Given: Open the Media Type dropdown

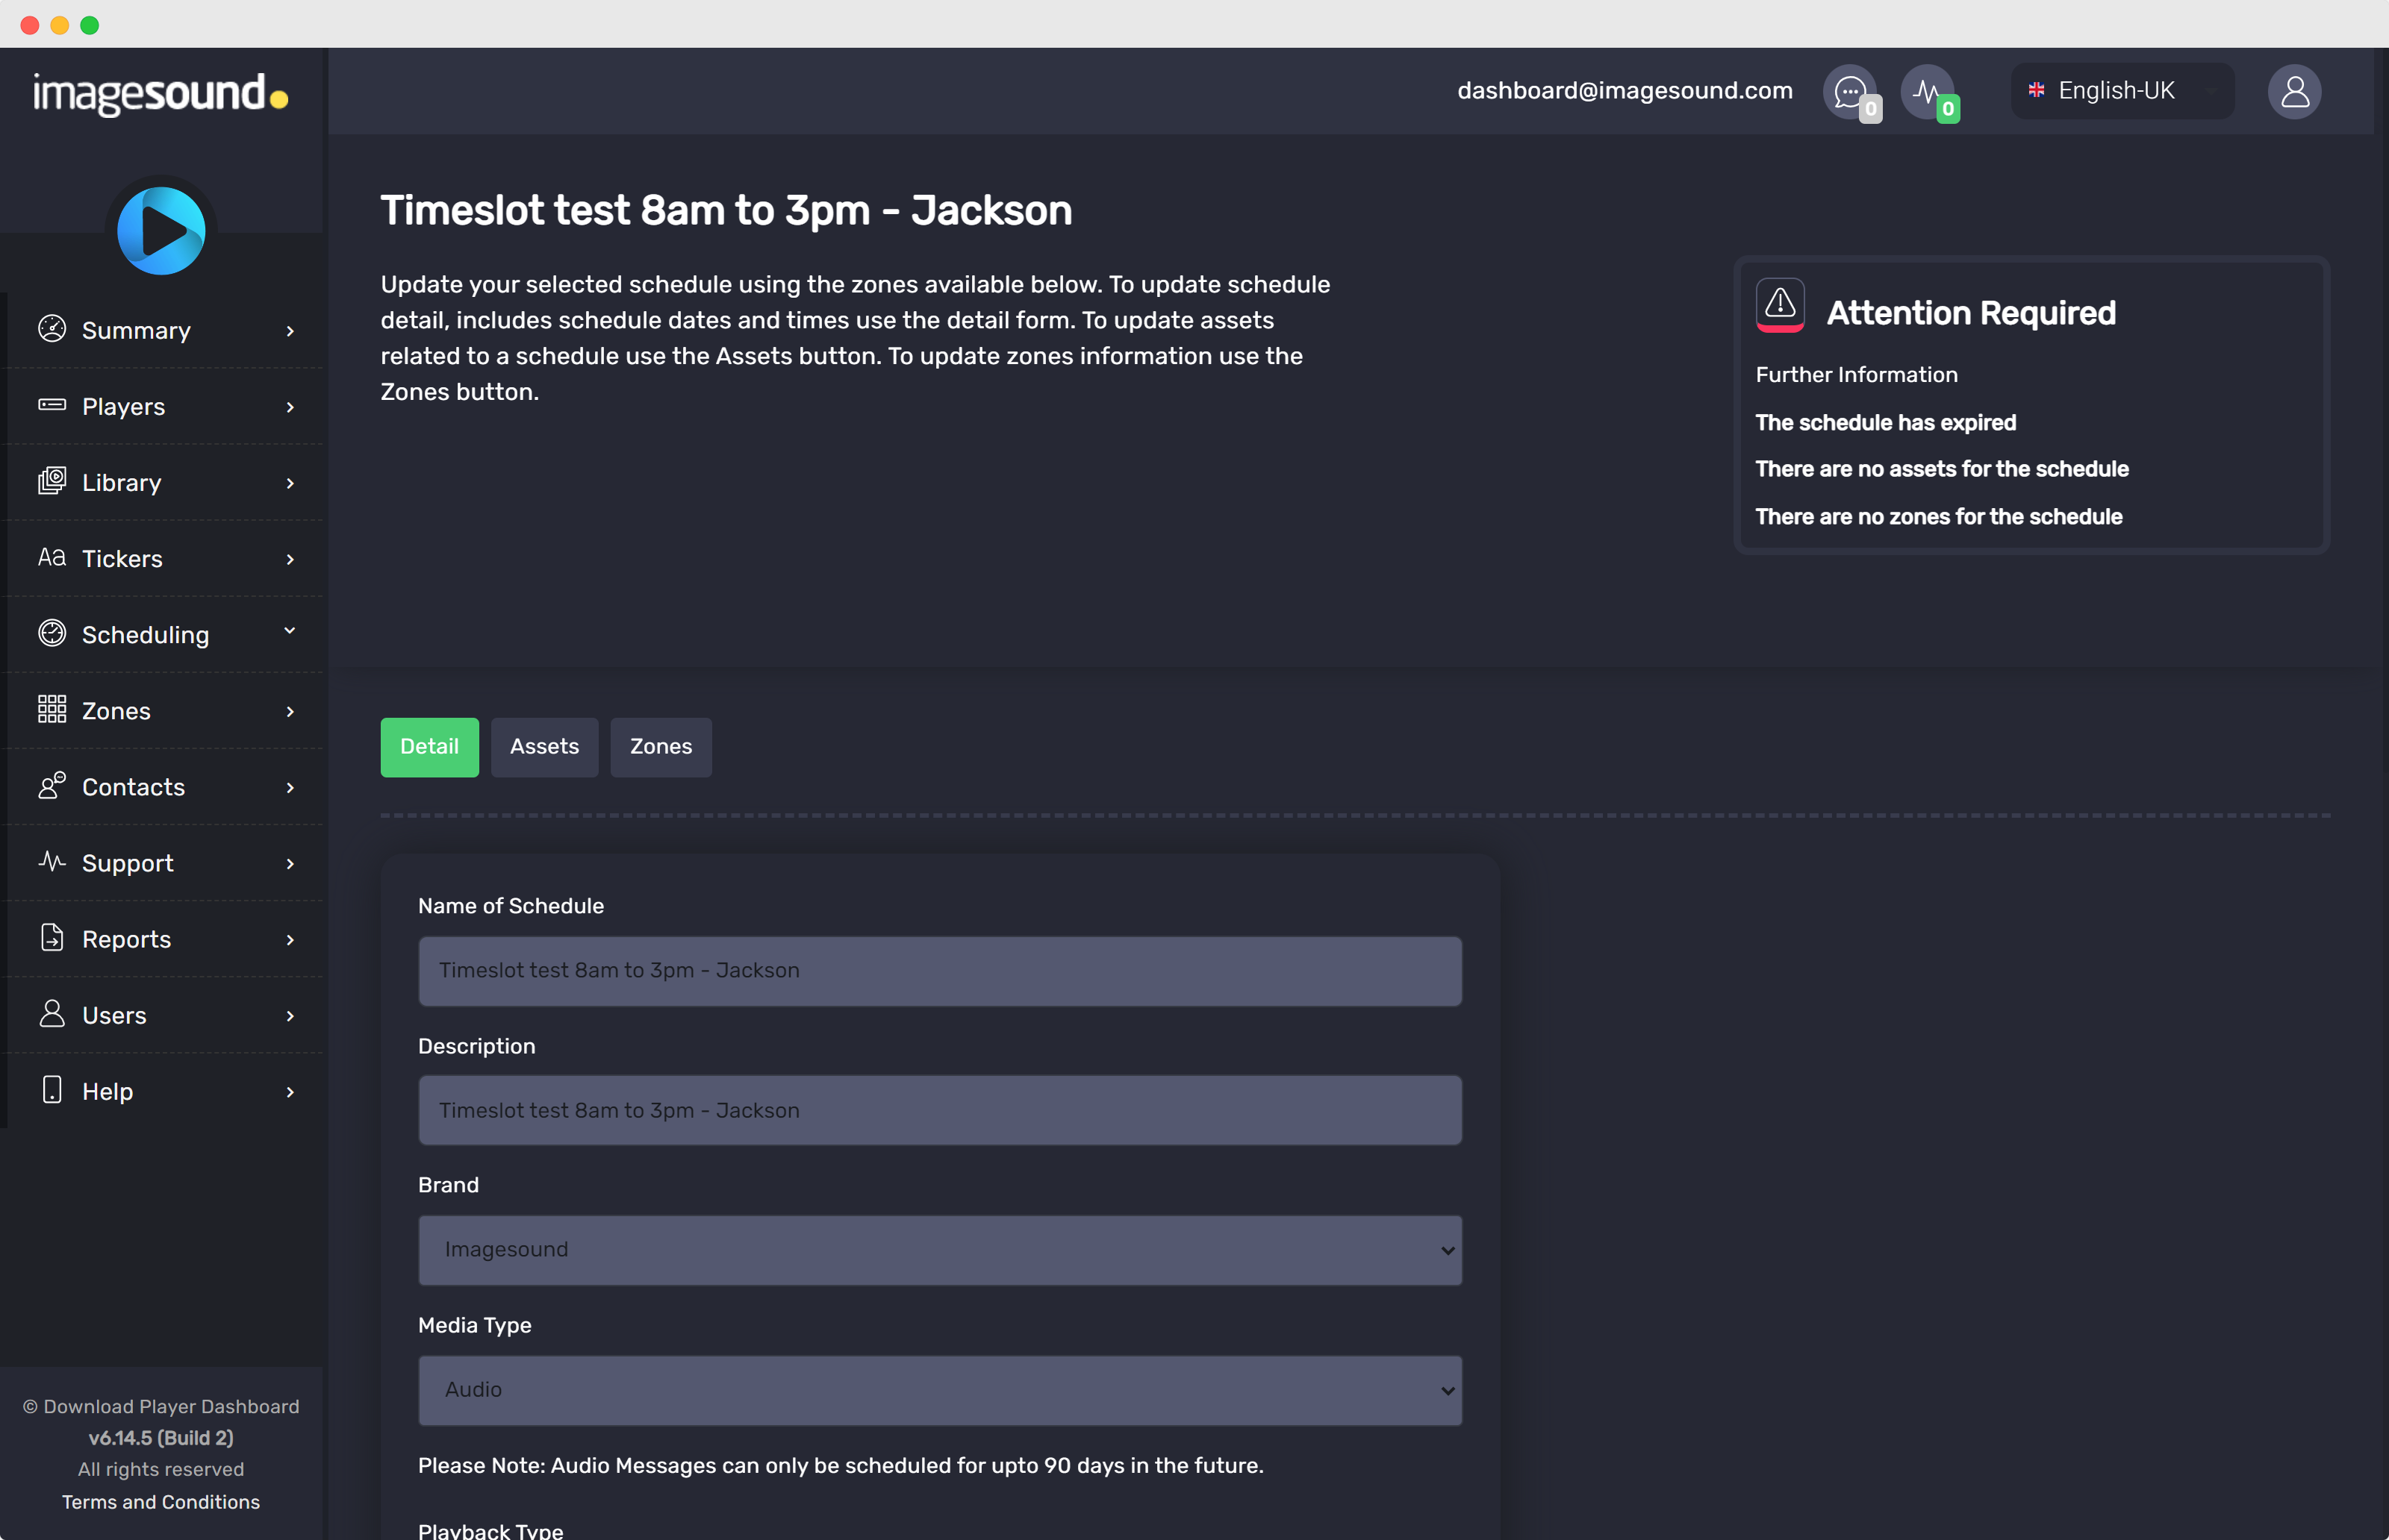Looking at the screenshot, I should point(939,1390).
